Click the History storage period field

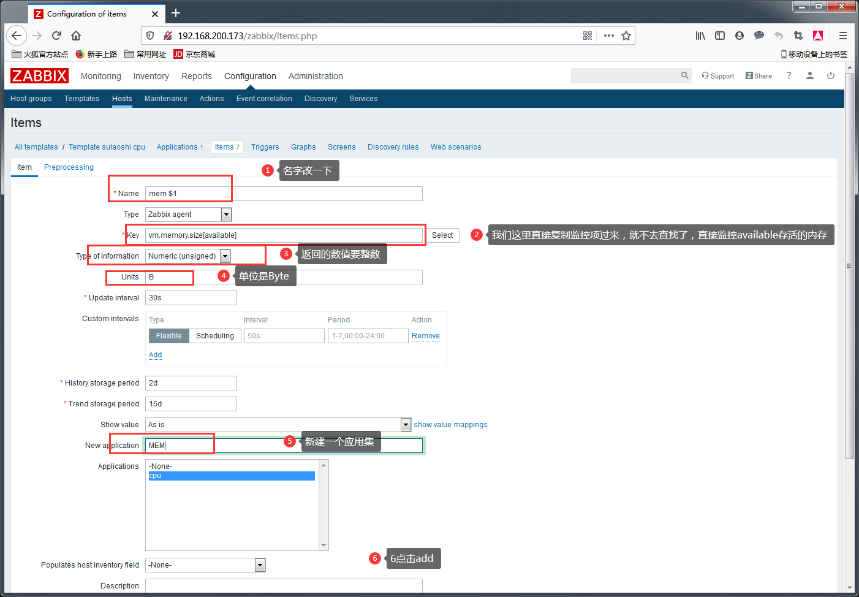tap(191, 383)
